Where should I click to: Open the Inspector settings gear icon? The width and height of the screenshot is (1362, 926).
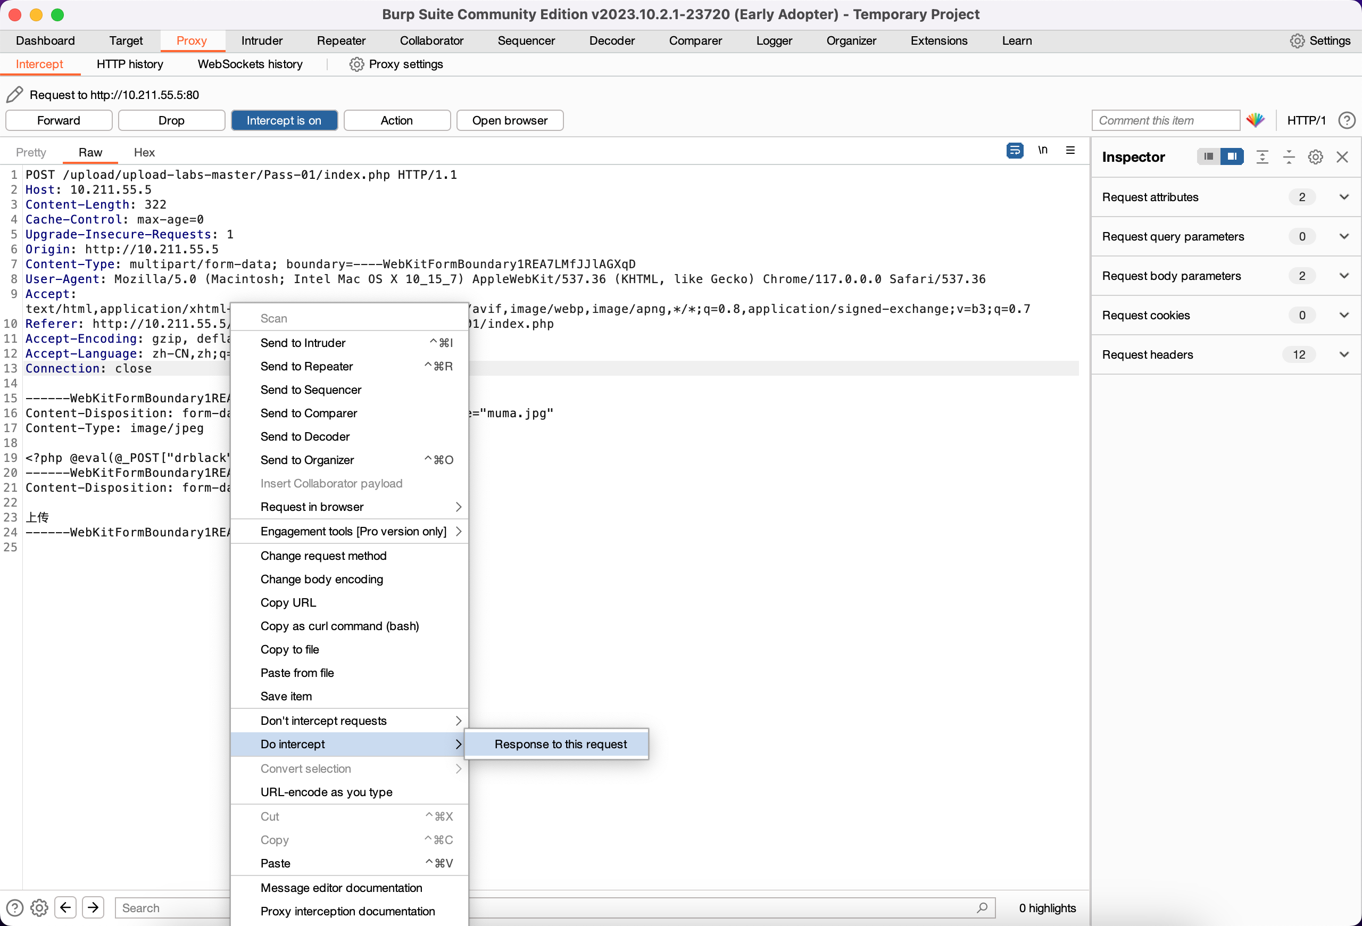(x=1315, y=156)
